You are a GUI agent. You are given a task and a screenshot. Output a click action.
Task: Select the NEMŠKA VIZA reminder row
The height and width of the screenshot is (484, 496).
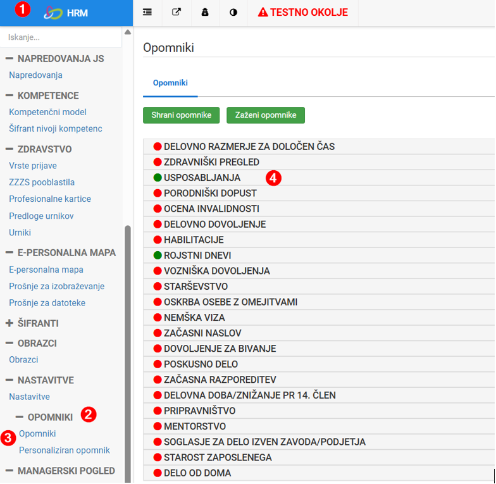tap(319, 318)
